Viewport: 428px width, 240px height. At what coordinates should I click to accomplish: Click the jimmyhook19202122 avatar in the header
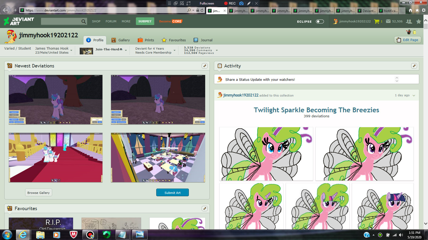click(335, 21)
